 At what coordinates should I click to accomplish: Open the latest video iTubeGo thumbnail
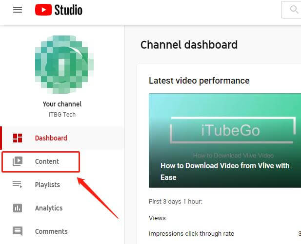click(x=225, y=140)
